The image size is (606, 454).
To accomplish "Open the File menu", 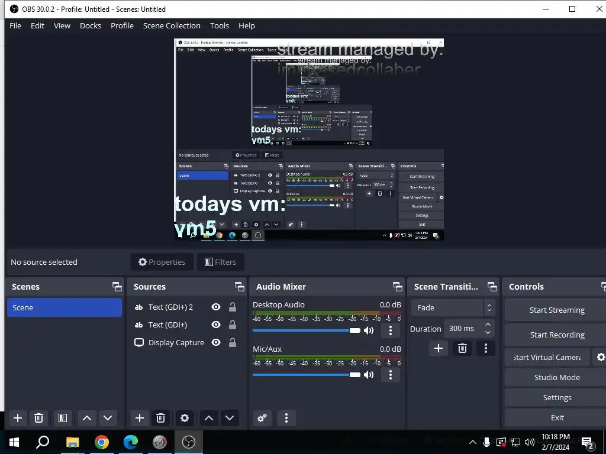I will pyautogui.click(x=15, y=25).
